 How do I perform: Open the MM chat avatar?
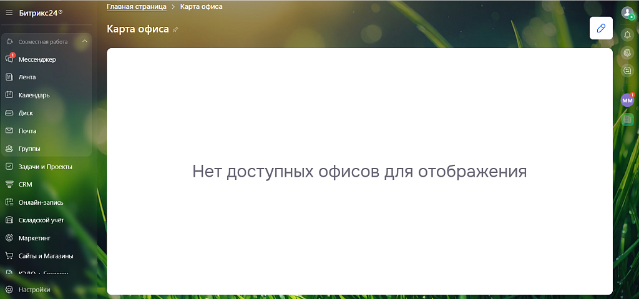(627, 100)
